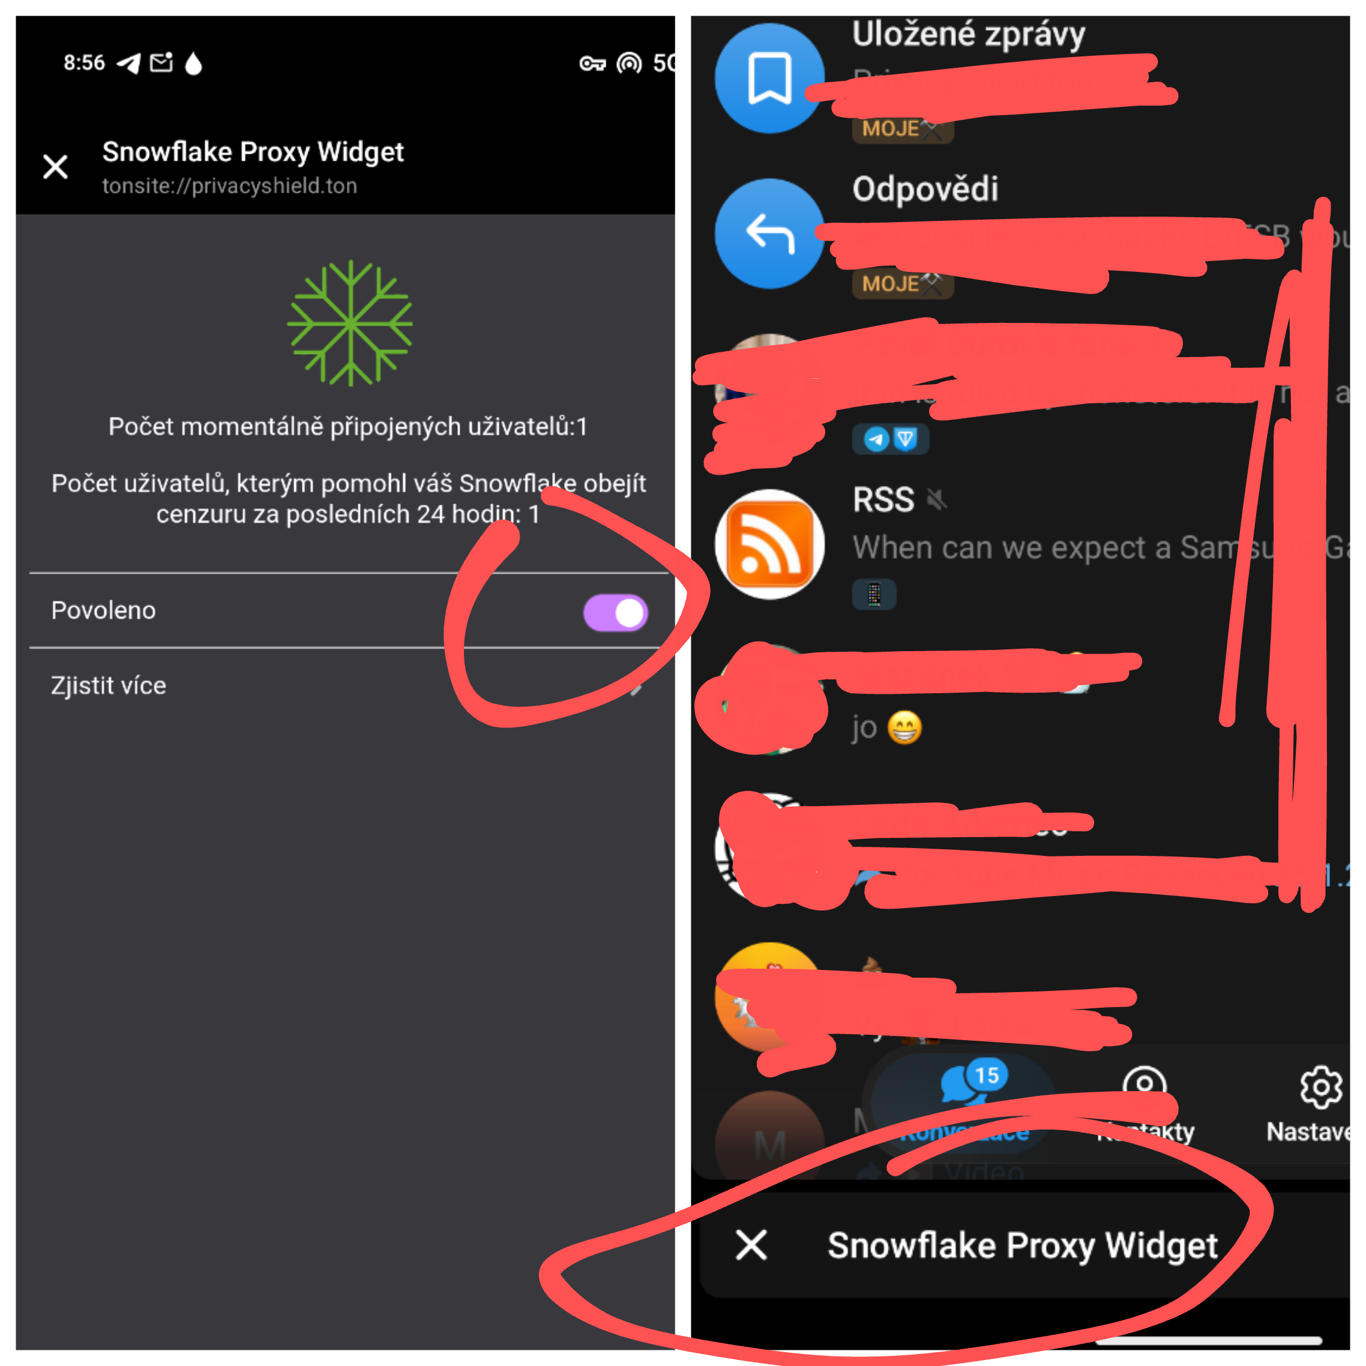The width and height of the screenshot is (1366, 1366).
Task: Tap the tonsite://privacyshield.ton address
Action: point(229,186)
